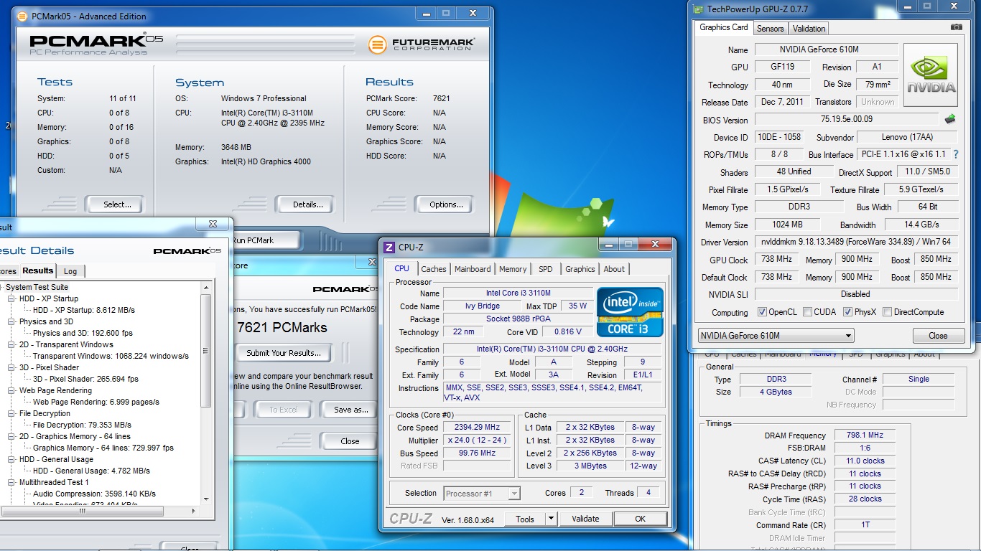This screenshot has height=551, width=981.
Task: Toggle the PhysX checkbox in GPU-Z
Action: coord(848,312)
